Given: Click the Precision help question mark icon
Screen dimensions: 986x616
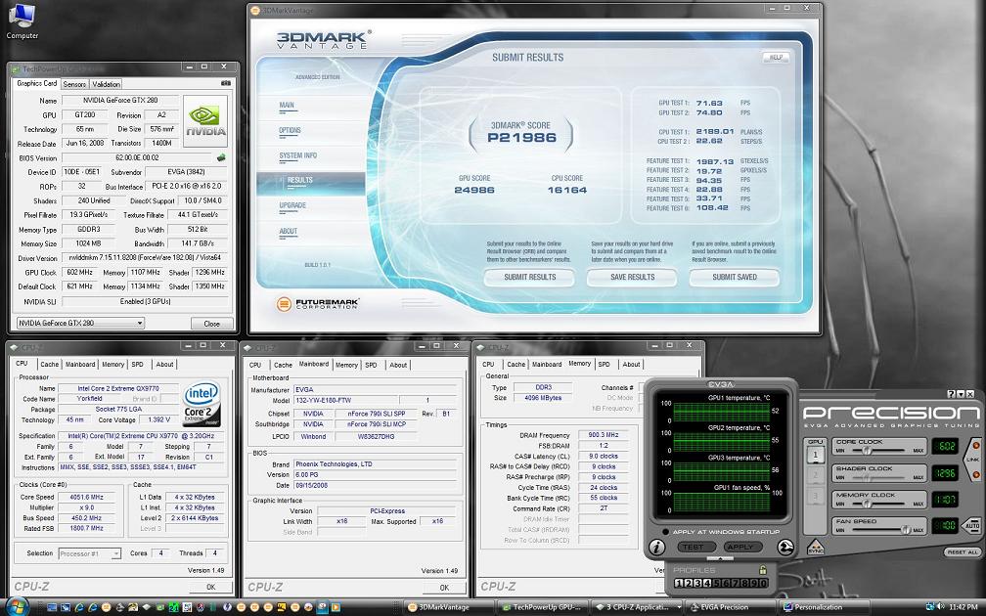Looking at the screenshot, I should click(x=951, y=394).
